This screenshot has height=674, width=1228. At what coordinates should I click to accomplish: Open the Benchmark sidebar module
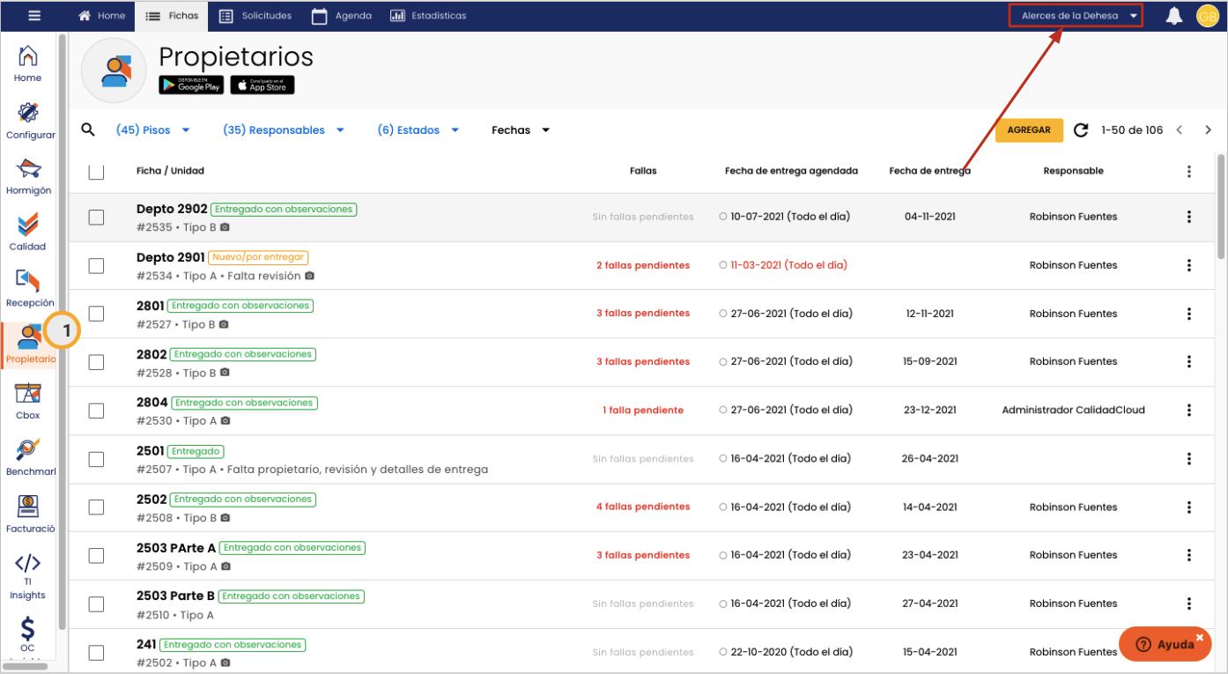[x=29, y=457]
